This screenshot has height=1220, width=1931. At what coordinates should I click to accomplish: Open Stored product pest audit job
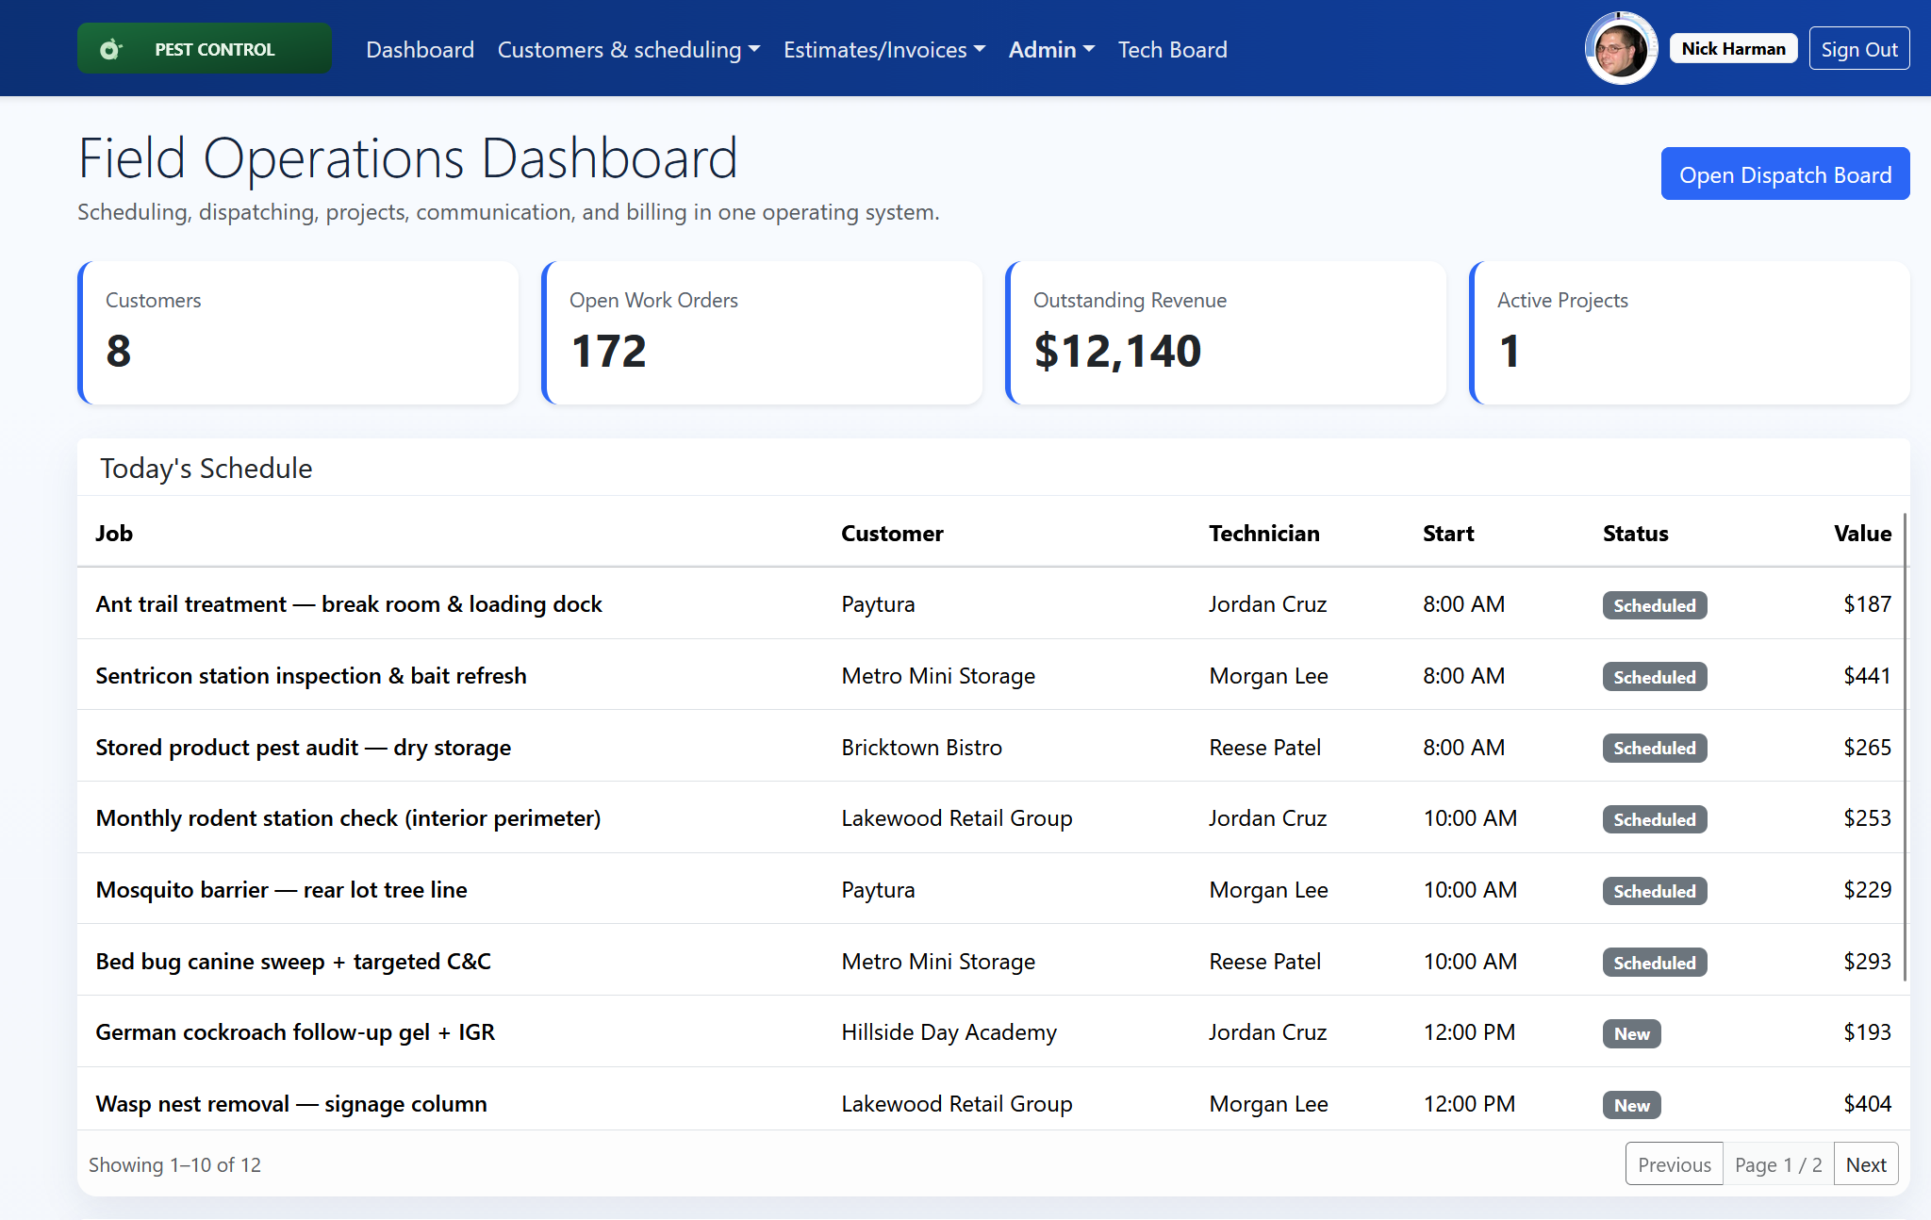304,747
